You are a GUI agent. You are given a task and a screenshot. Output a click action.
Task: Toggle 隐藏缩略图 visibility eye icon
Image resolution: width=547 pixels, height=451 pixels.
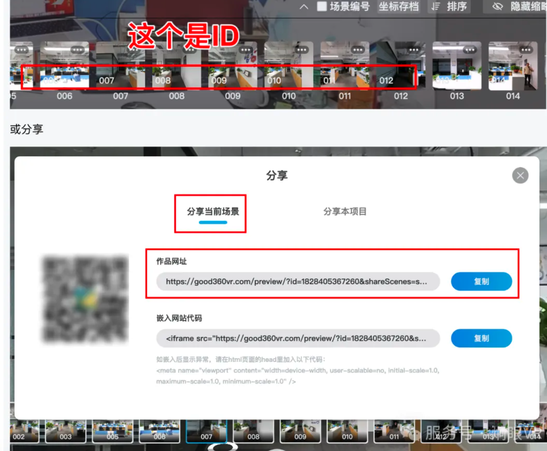pos(498,7)
